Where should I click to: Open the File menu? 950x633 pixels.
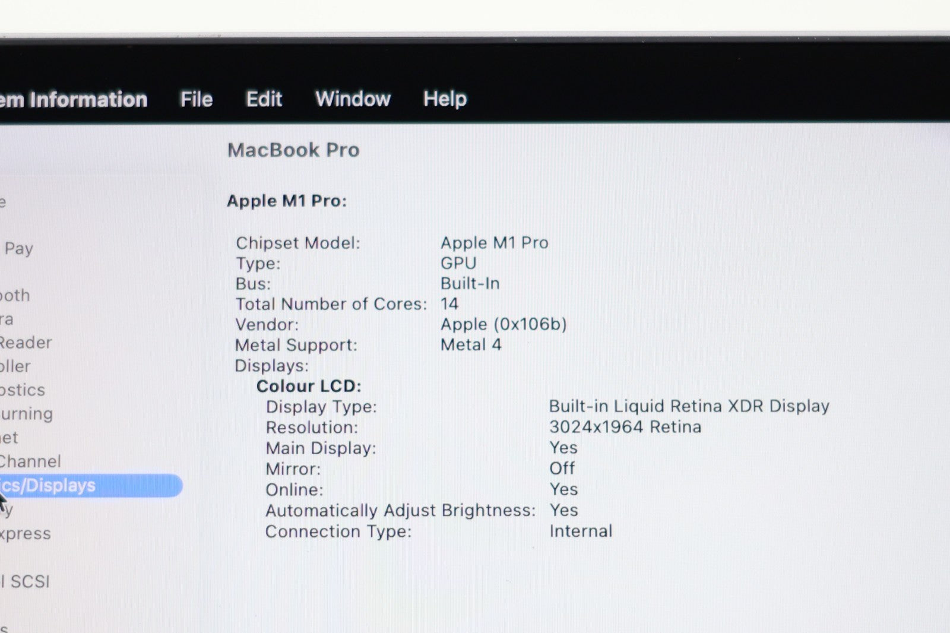tap(197, 99)
